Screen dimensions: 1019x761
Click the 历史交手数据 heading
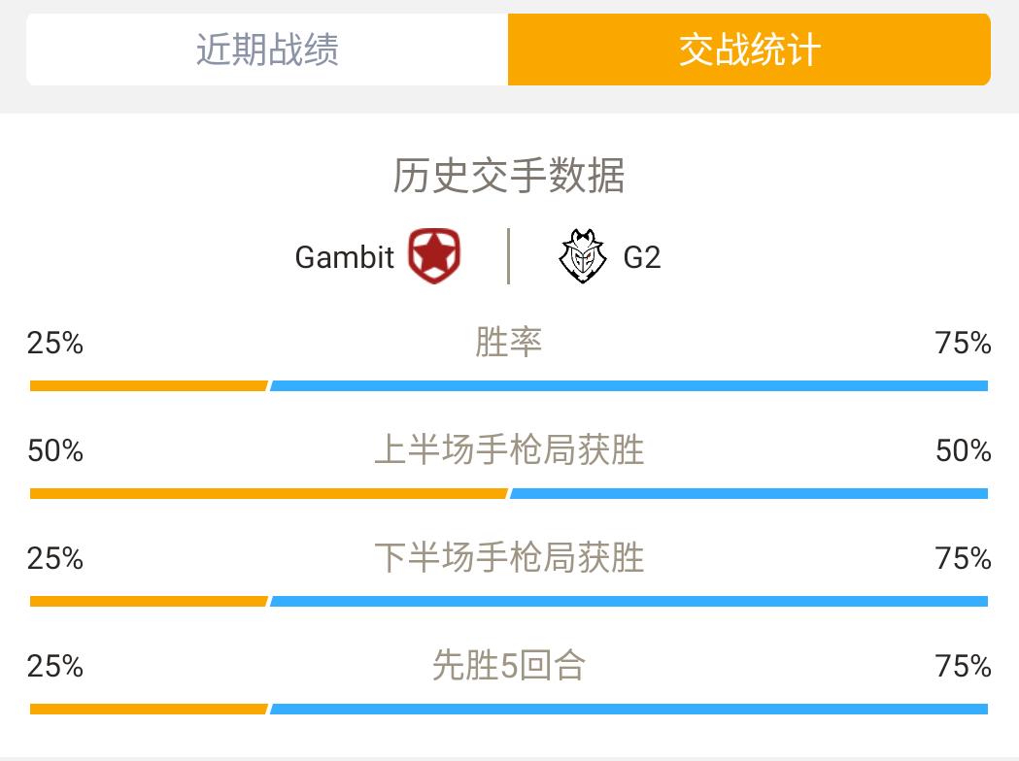[509, 176]
